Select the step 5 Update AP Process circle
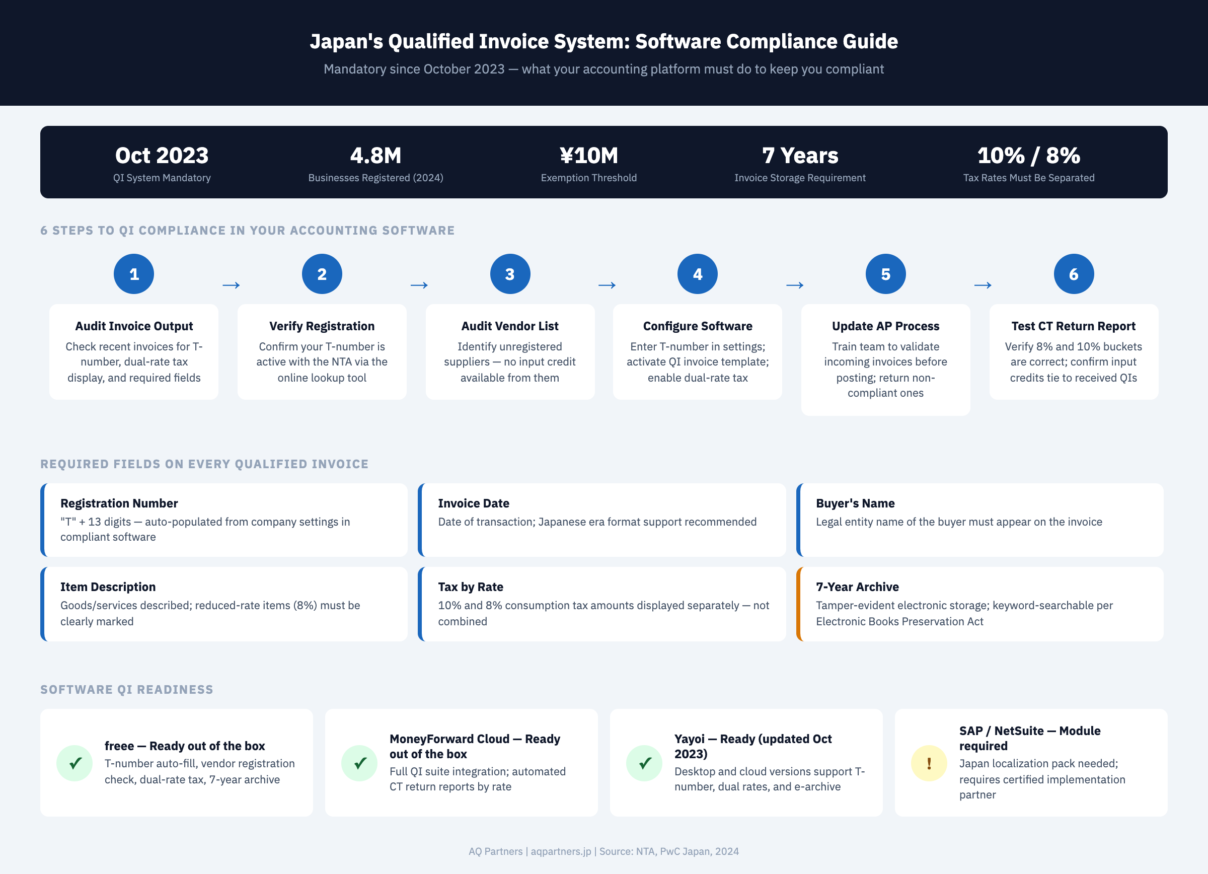 886,274
